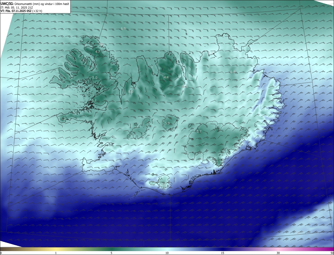Click the 6.8 value label in northeast Iceland
This screenshot has width=334, height=255.
click(x=232, y=72)
